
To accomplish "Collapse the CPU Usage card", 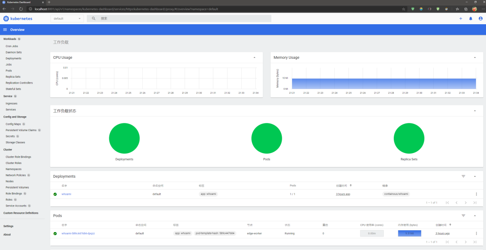I will 254,57.
